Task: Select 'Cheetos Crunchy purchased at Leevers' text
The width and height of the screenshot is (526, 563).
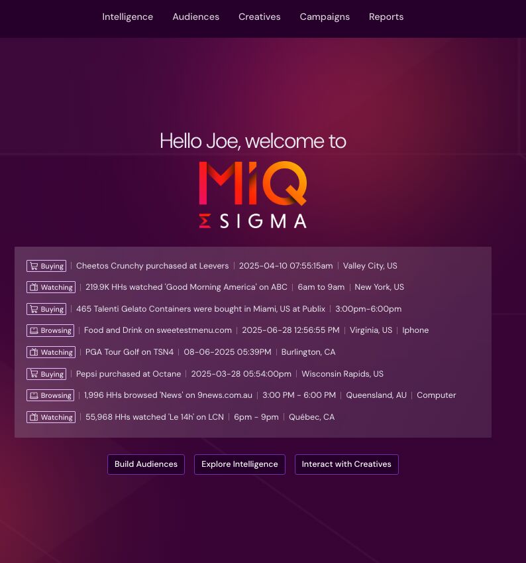Action: (152, 266)
